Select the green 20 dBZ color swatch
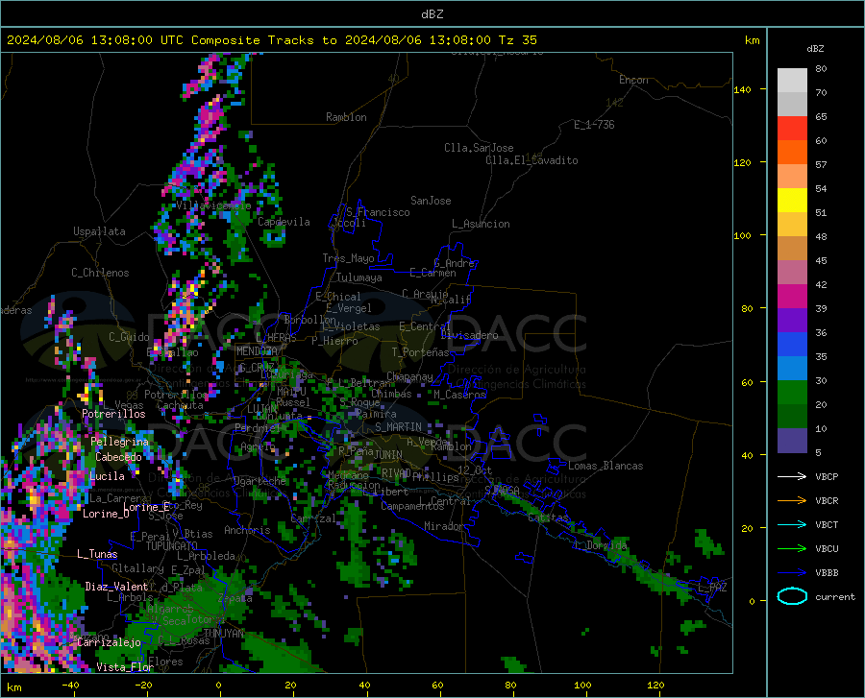Screen dimensions: 865x698 pos(792,393)
